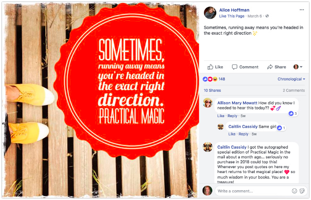The width and height of the screenshot is (311, 200).
Task: Click the thumbs-up Like icon
Action: (x=210, y=67)
